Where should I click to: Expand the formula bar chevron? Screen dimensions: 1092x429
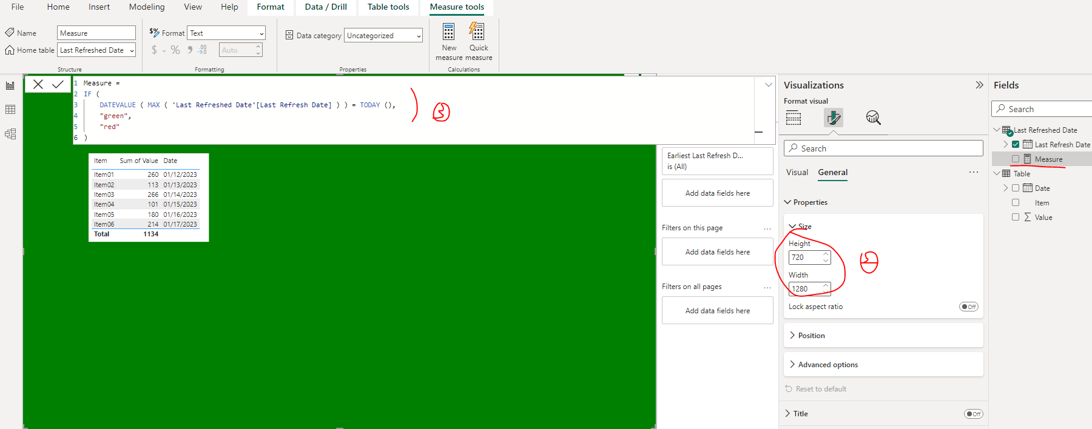[x=769, y=85]
